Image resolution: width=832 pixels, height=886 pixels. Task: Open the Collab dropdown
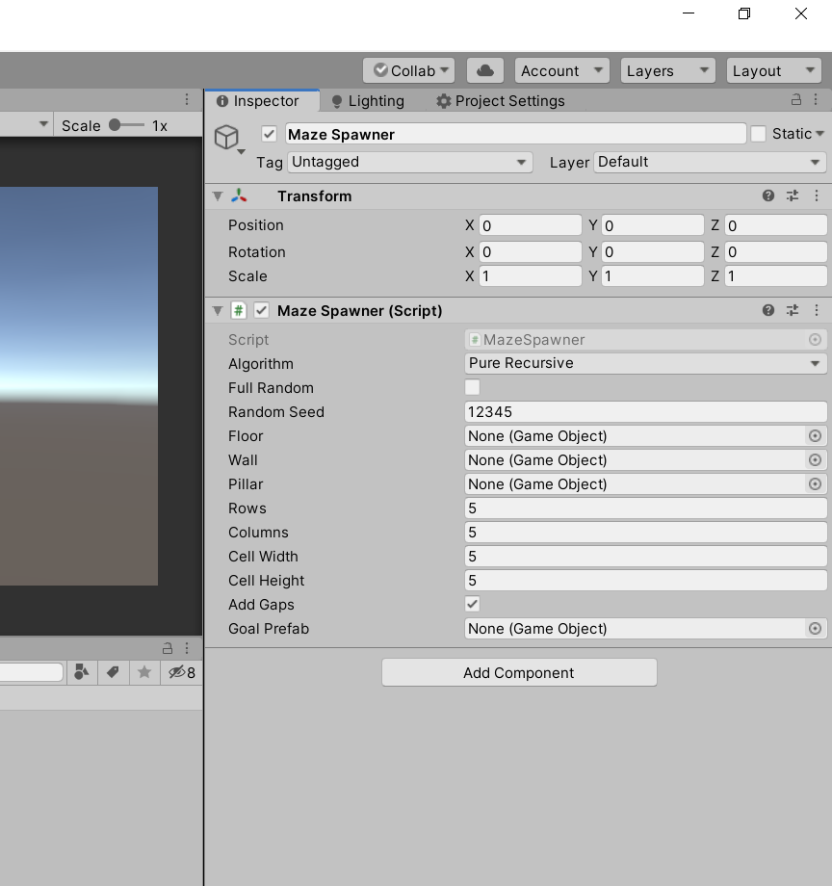pos(409,70)
